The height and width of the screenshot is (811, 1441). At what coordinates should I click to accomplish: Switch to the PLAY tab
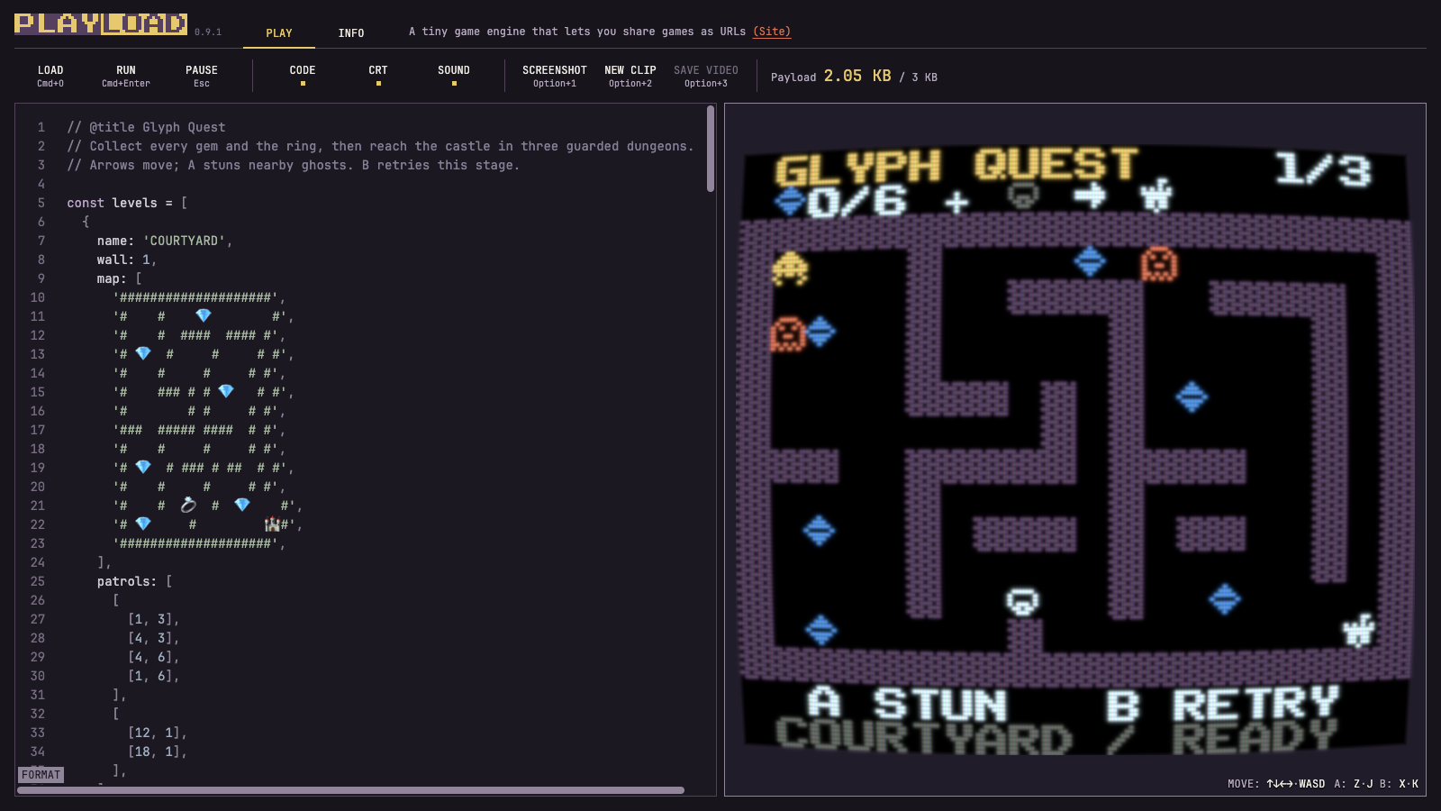279,32
